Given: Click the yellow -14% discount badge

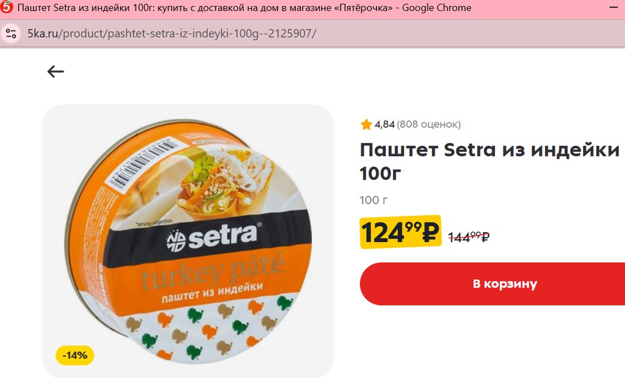Looking at the screenshot, I should 75,355.
